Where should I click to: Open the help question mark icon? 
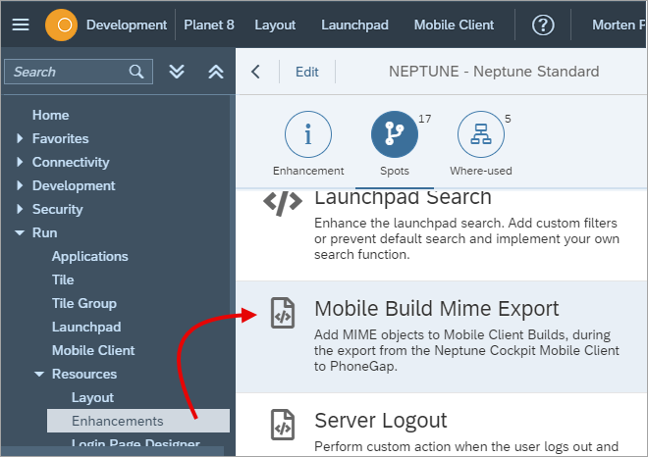point(543,25)
